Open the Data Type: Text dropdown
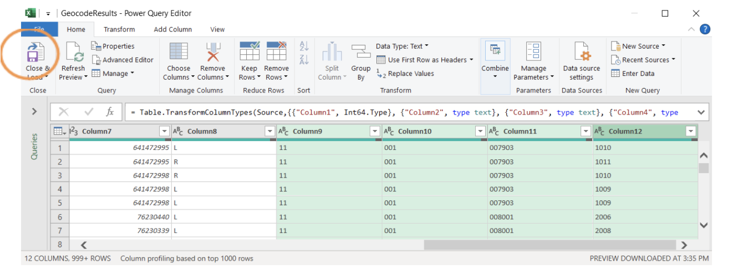 point(403,46)
